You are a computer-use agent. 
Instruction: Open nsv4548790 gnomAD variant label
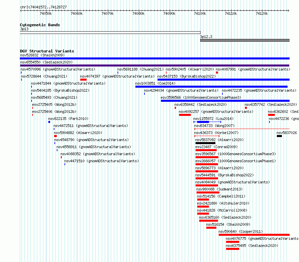point(91,140)
